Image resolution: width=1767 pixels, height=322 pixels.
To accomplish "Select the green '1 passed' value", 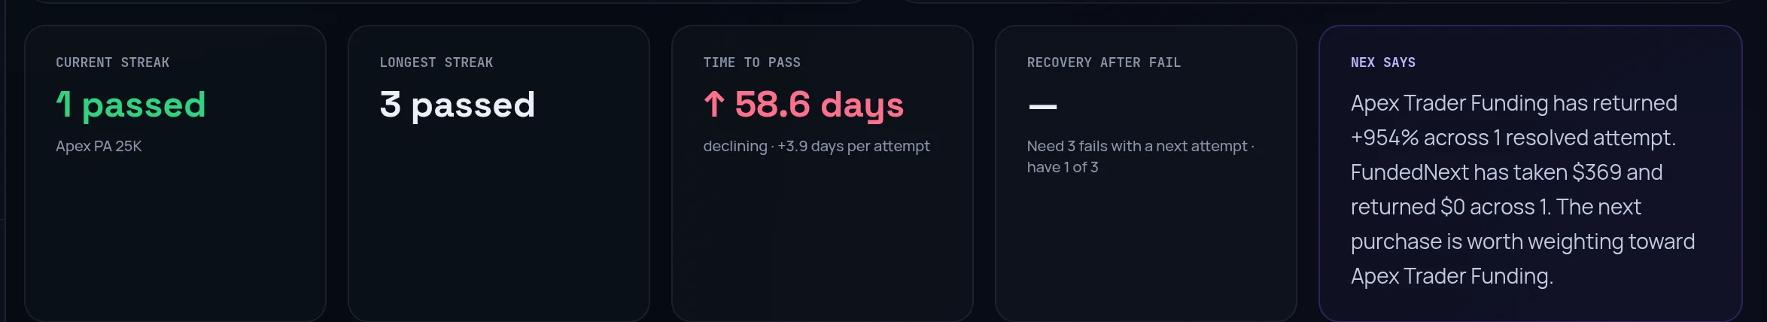I will click(131, 105).
